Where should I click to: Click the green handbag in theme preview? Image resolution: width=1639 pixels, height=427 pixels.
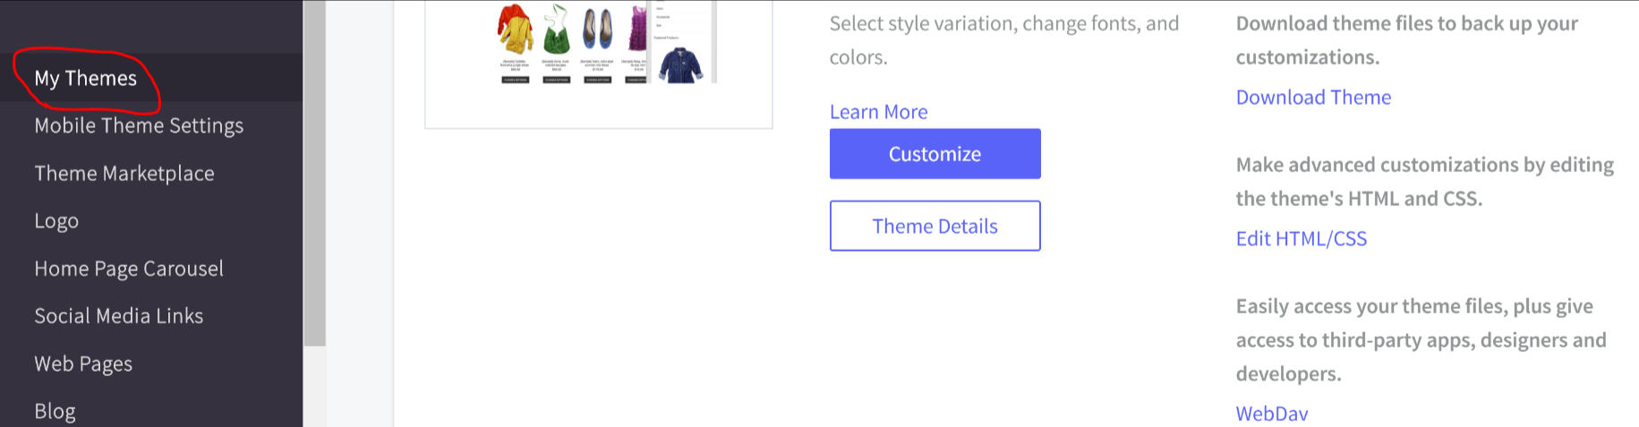pos(557,31)
